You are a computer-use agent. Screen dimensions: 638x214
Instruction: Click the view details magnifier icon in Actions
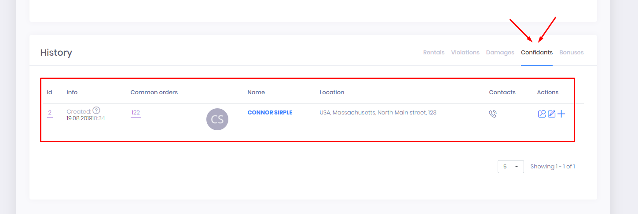tap(542, 114)
